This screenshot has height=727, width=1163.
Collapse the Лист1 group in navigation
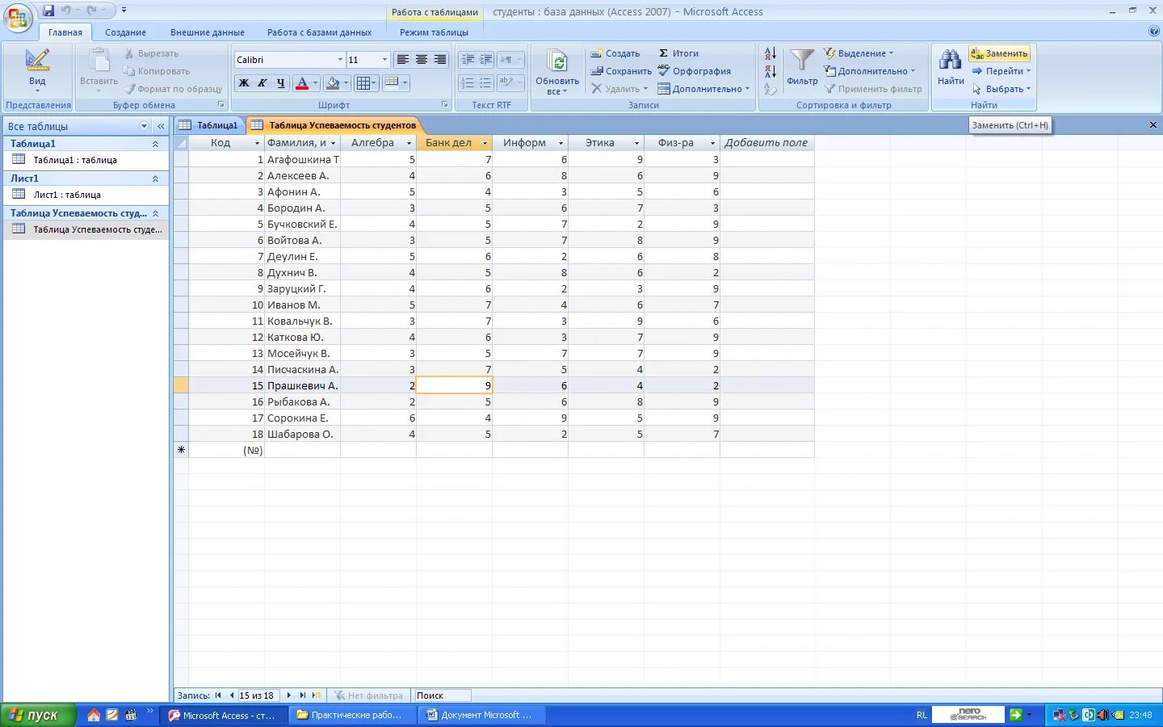(155, 179)
